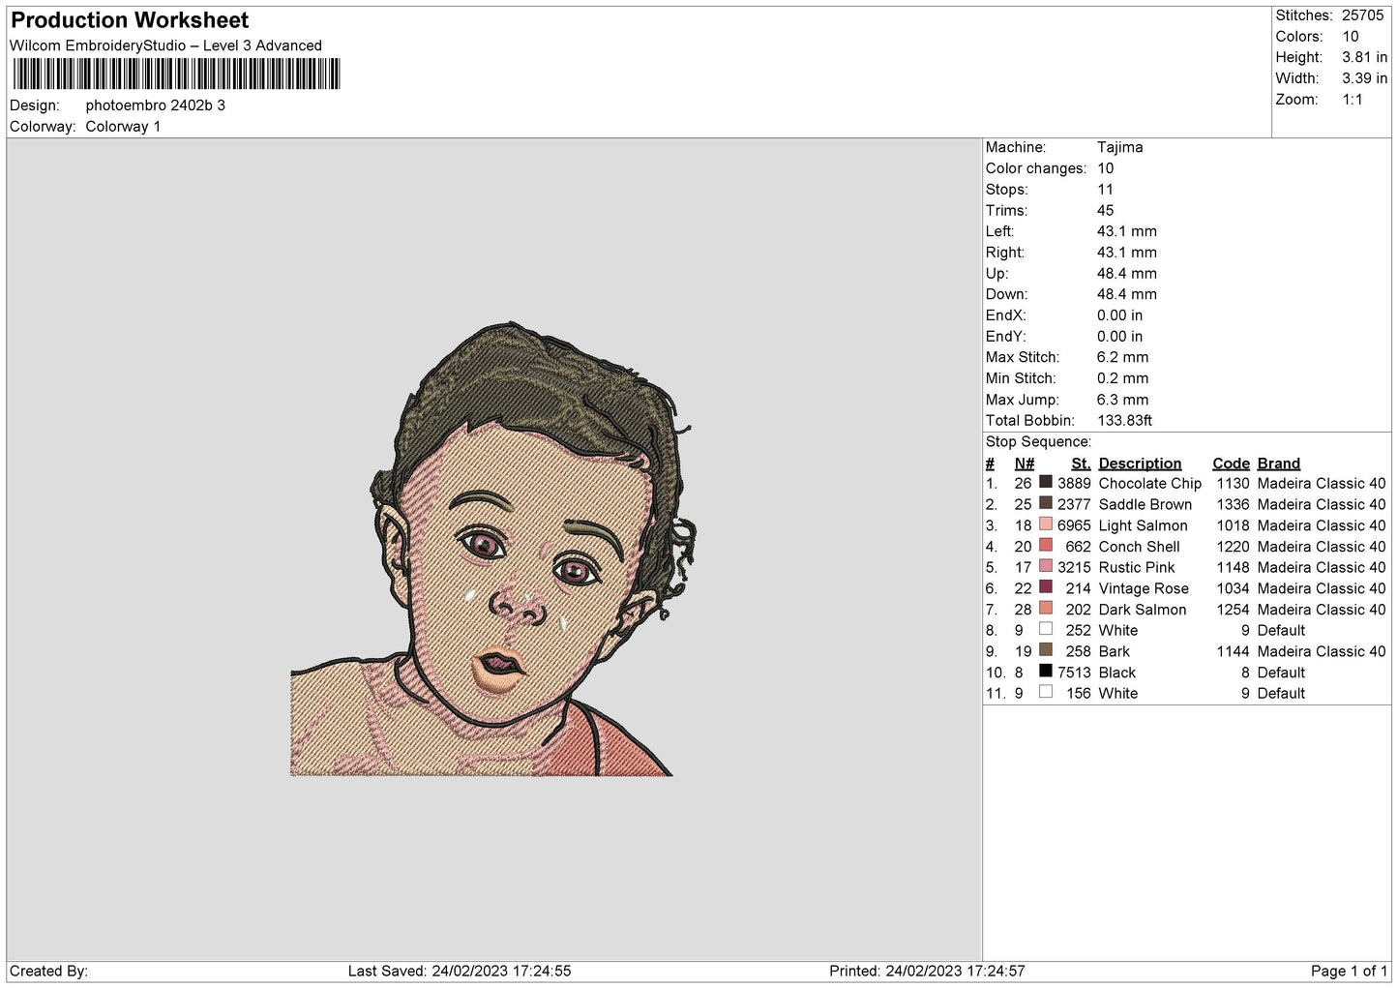The width and height of the screenshot is (1398, 988).
Task: Click the left value '43.1 mm'
Action: coord(1126,231)
